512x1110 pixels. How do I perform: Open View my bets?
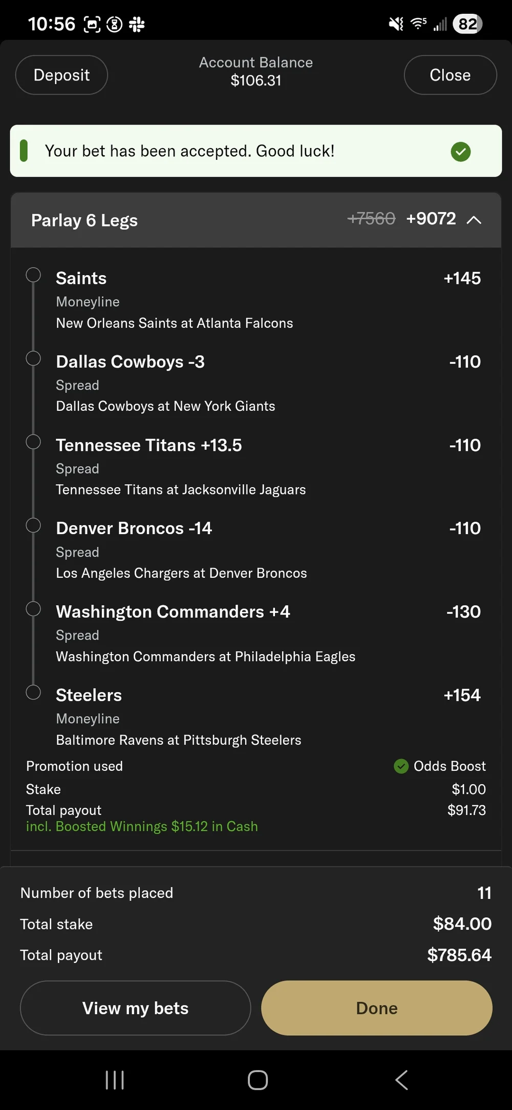(135, 1008)
